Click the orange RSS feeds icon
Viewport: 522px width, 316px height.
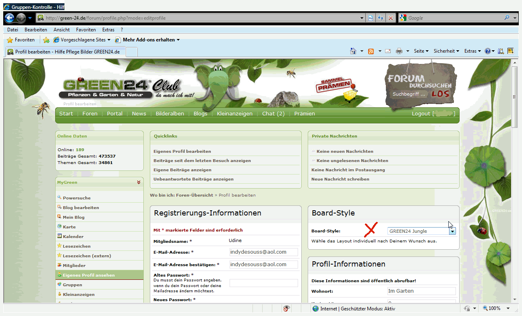coord(371,51)
